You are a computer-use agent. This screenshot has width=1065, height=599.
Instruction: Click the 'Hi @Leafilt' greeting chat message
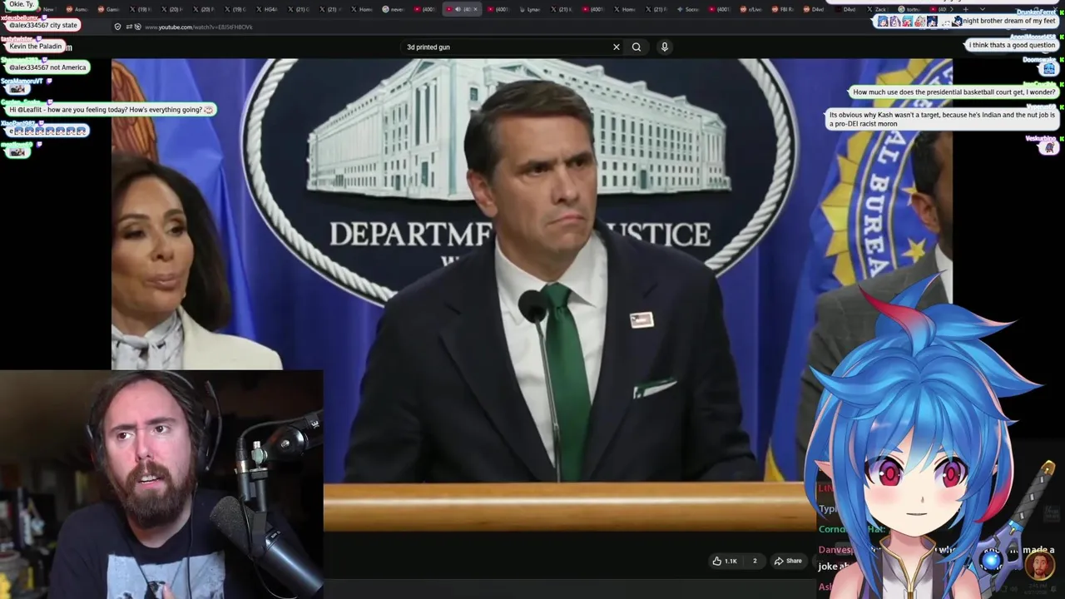[x=111, y=109]
